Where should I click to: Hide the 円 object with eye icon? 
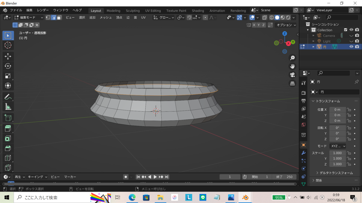(x=351, y=47)
